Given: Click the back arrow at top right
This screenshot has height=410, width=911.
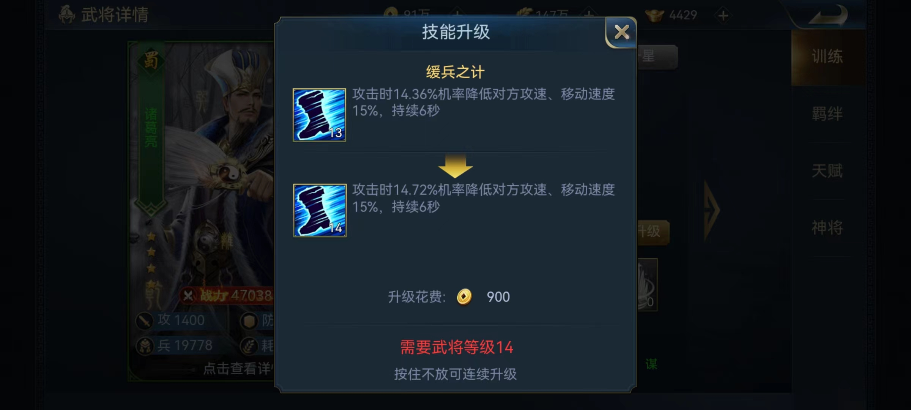Looking at the screenshot, I should (829, 15).
